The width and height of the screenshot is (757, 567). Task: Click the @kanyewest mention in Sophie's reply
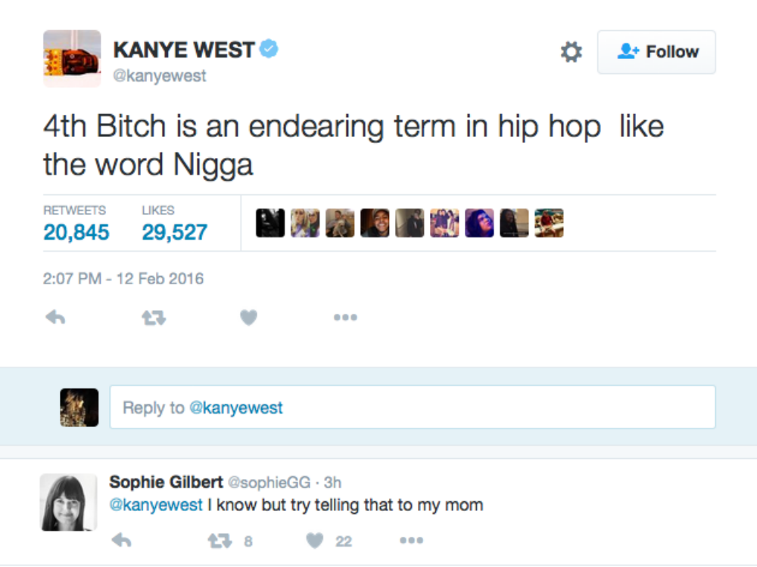click(x=156, y=505)
